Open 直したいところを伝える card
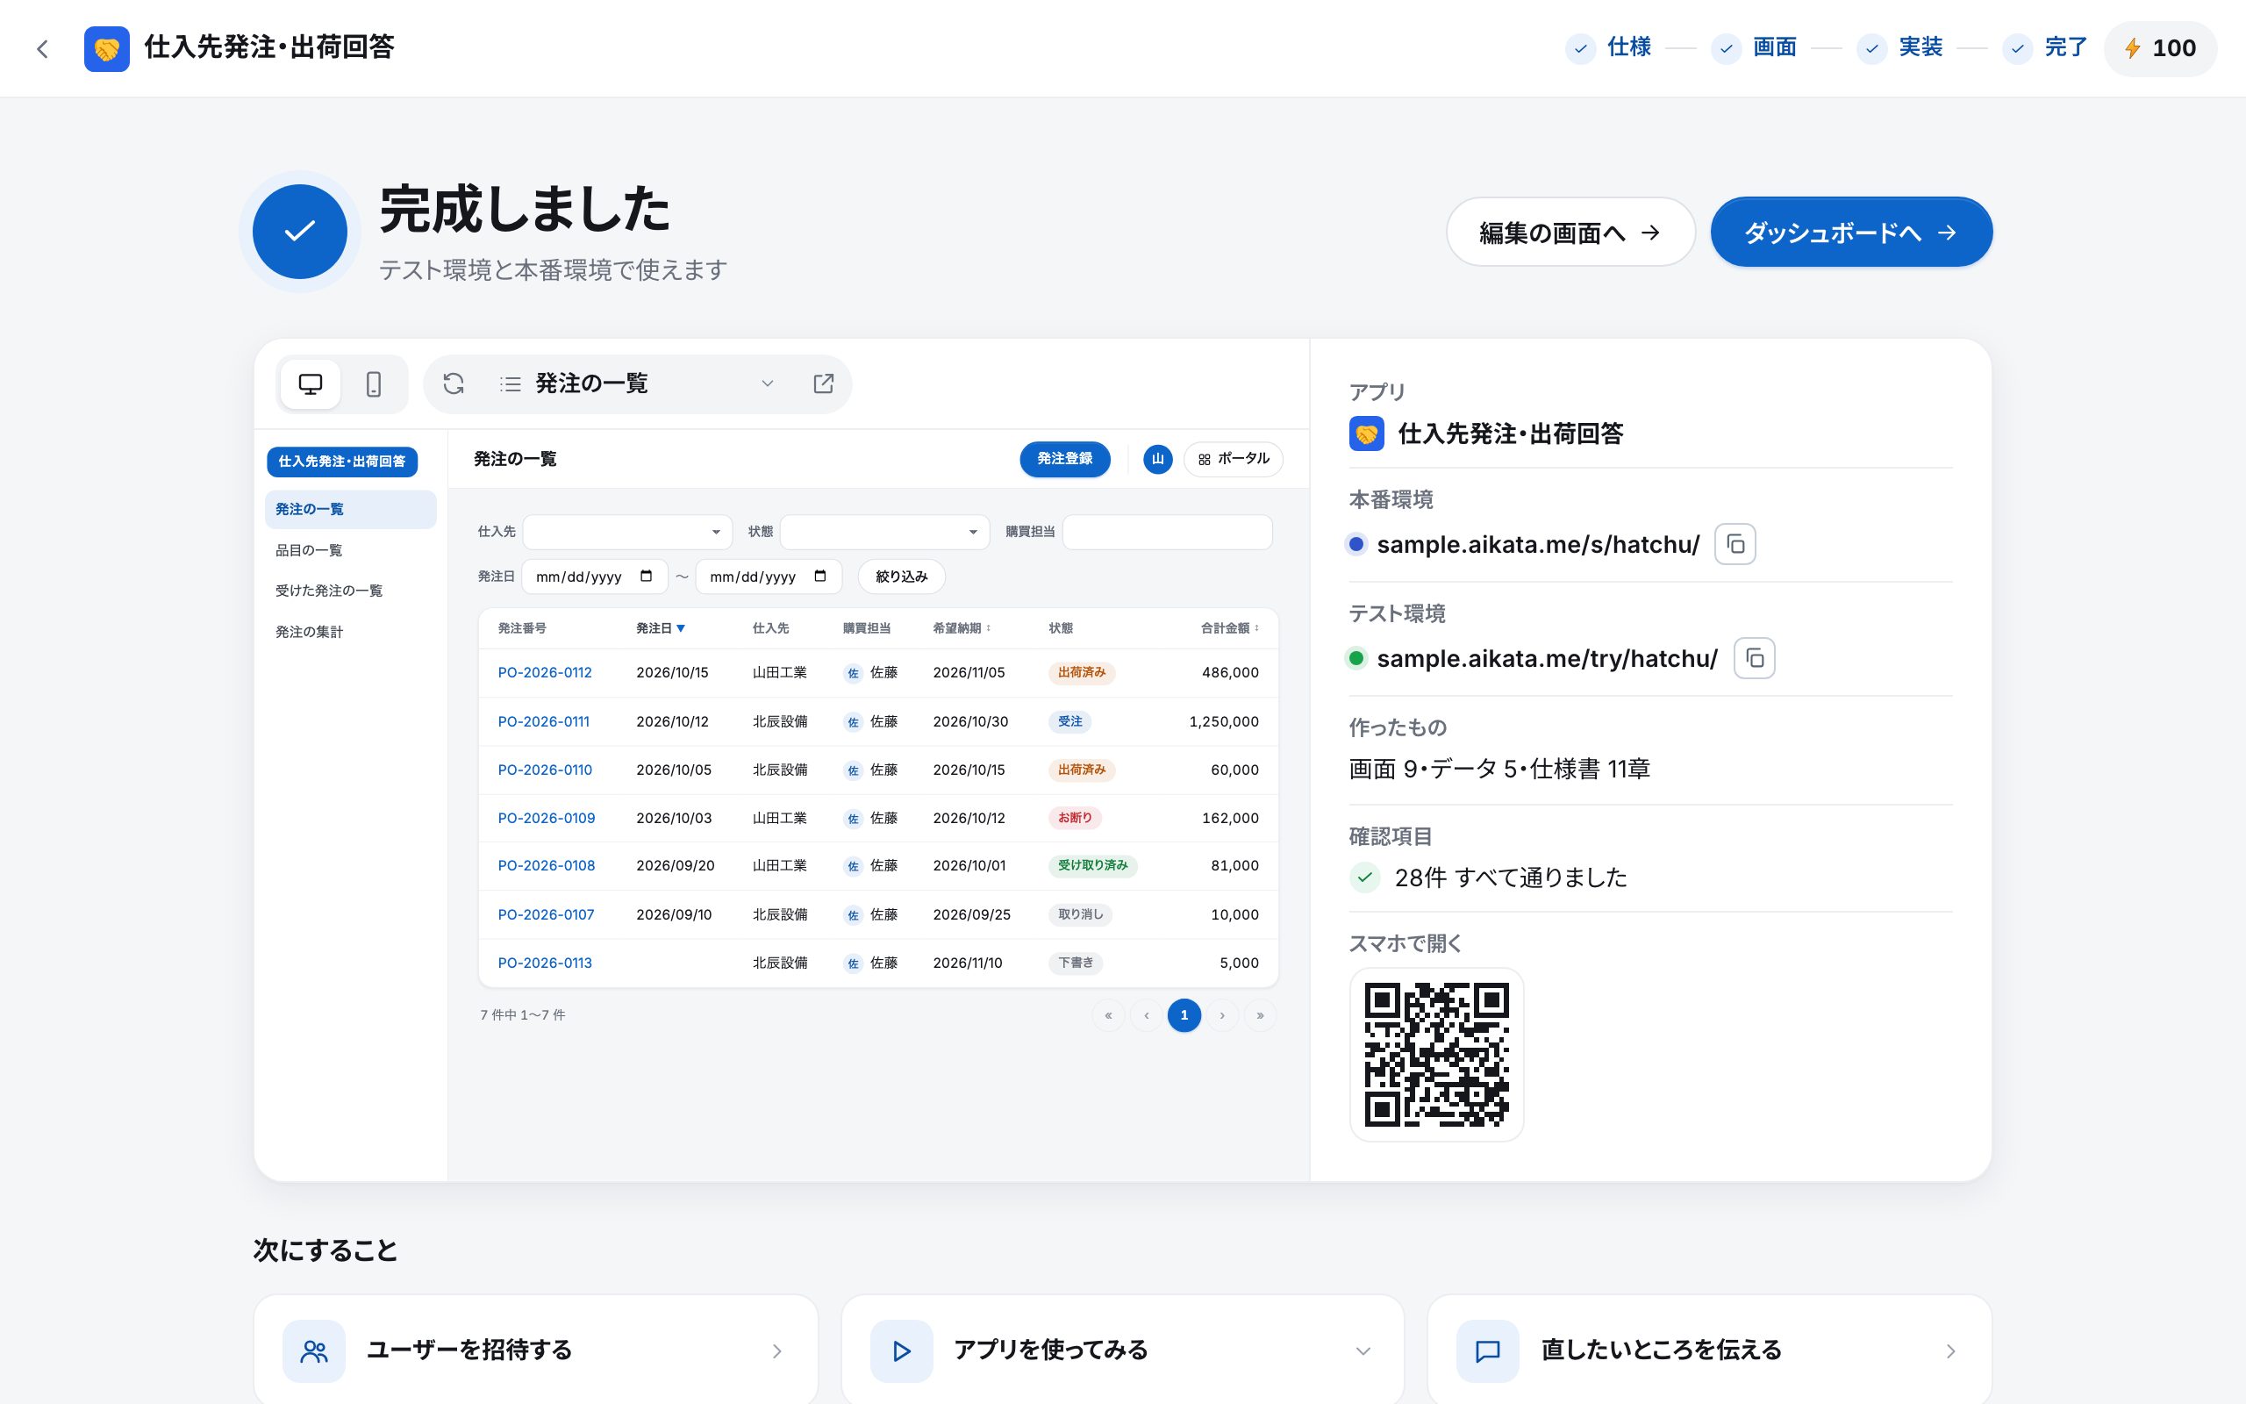 coord(1710,1350)
